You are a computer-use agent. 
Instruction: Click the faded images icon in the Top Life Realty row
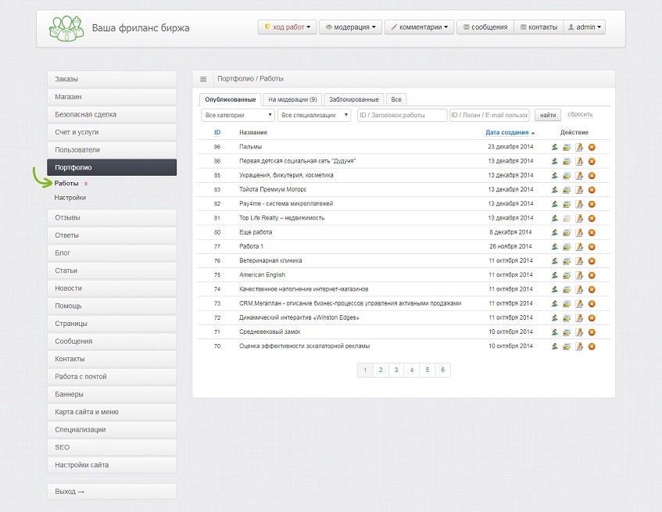tap(567, 218)
